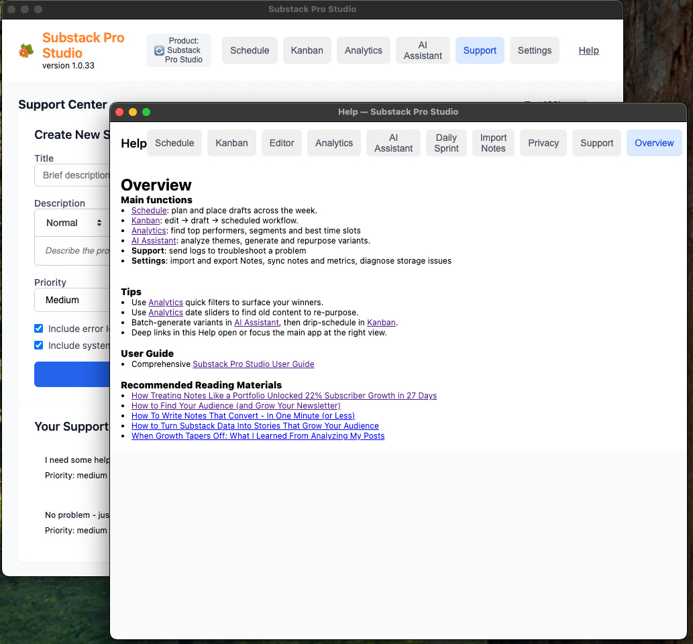Image resolution: width=693 pixels, height=644 pixels.
Task: Maximize the Help window with green button
Action: click(146, 112)
